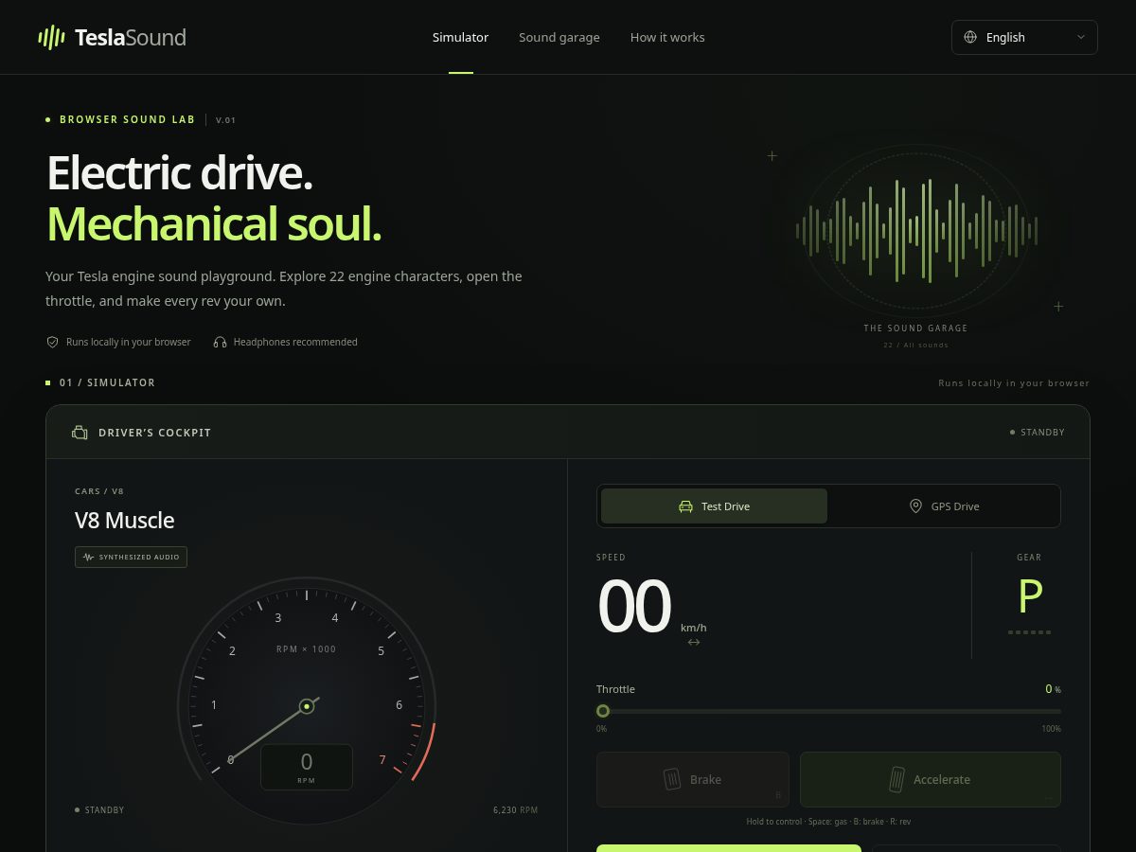Image resolution: width=1136 pixels, height=852 pixels.
Task: Click the throttle slider handle
Action: (603, 711)
